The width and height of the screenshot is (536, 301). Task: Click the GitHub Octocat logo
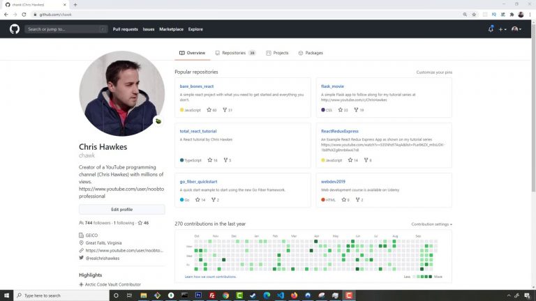click(15, 29)
